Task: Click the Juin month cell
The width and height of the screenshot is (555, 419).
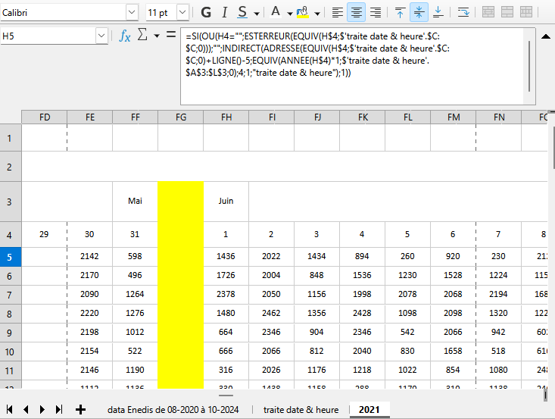Action: [226, 202]
